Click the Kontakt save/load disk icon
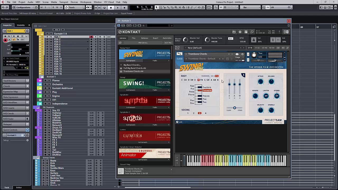Image resolution: width=338 pixels, height=190 pixels. (234, 32)
